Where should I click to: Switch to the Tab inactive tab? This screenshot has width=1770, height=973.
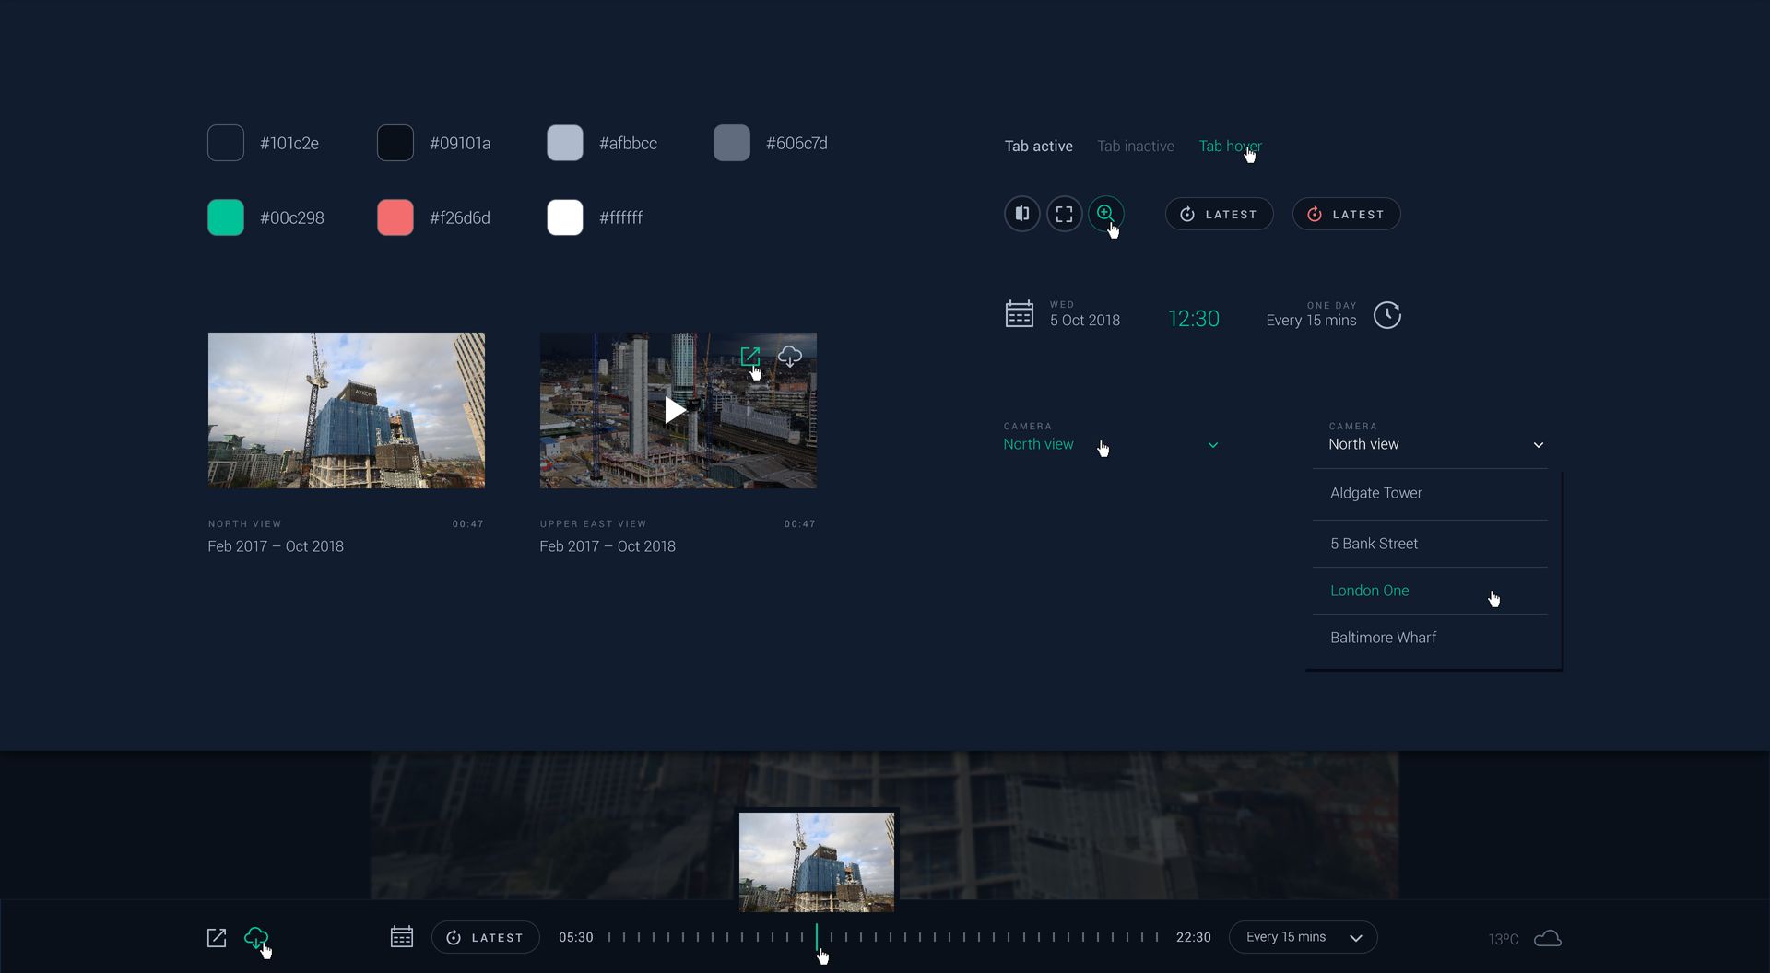1135,146
